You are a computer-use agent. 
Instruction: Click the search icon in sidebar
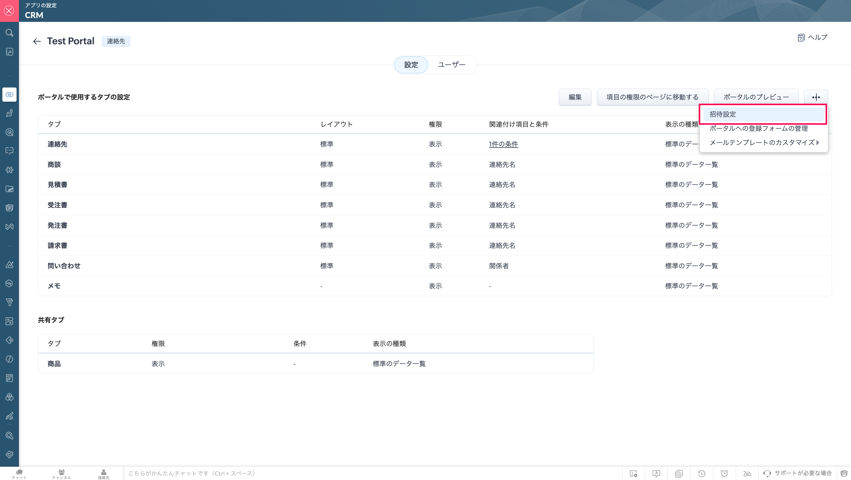[9, 33]
